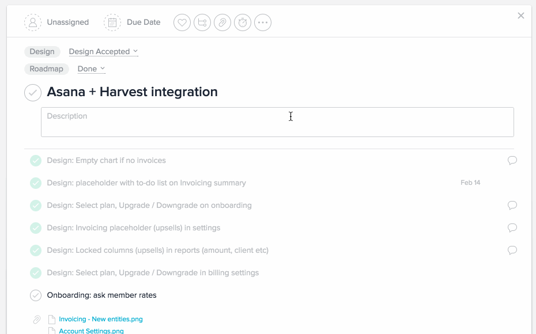Uncheck "Design: Select plan, Upgrade / Downgrade on onboarding"
Image resolution: width=536 pixels, height=334 pixels.
(x=35, y=205)
